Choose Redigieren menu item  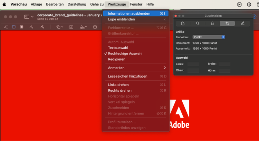coord(136,59)
